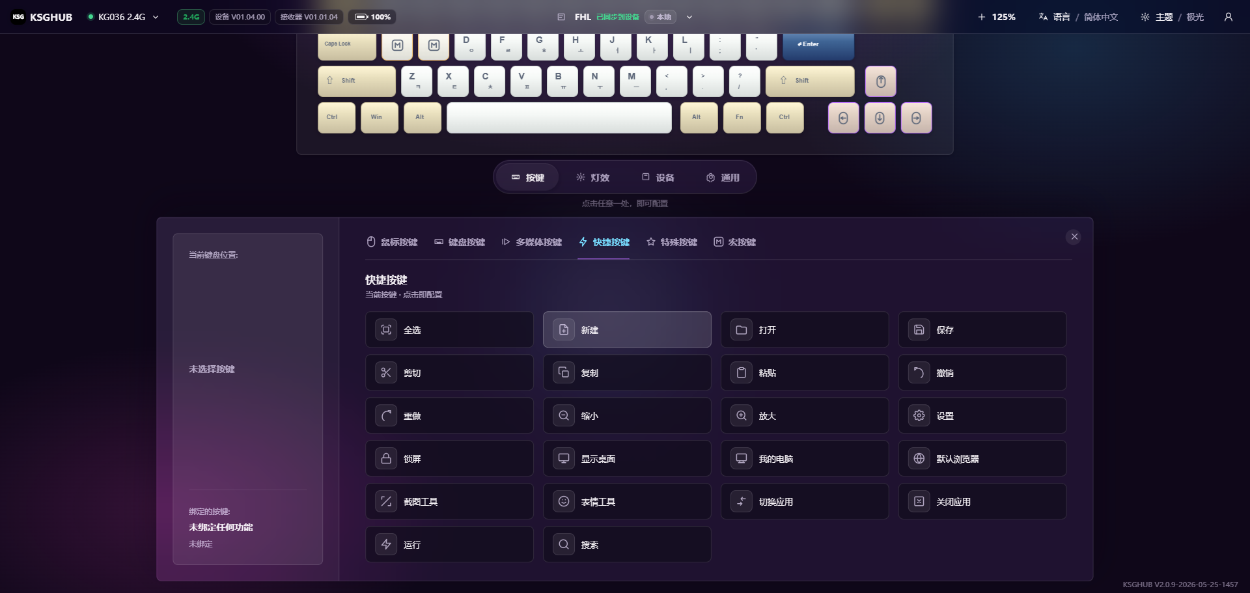Click the 锁屏 lock icon
The width and height of the screenshot is (1250, 593).
(386, 458)
